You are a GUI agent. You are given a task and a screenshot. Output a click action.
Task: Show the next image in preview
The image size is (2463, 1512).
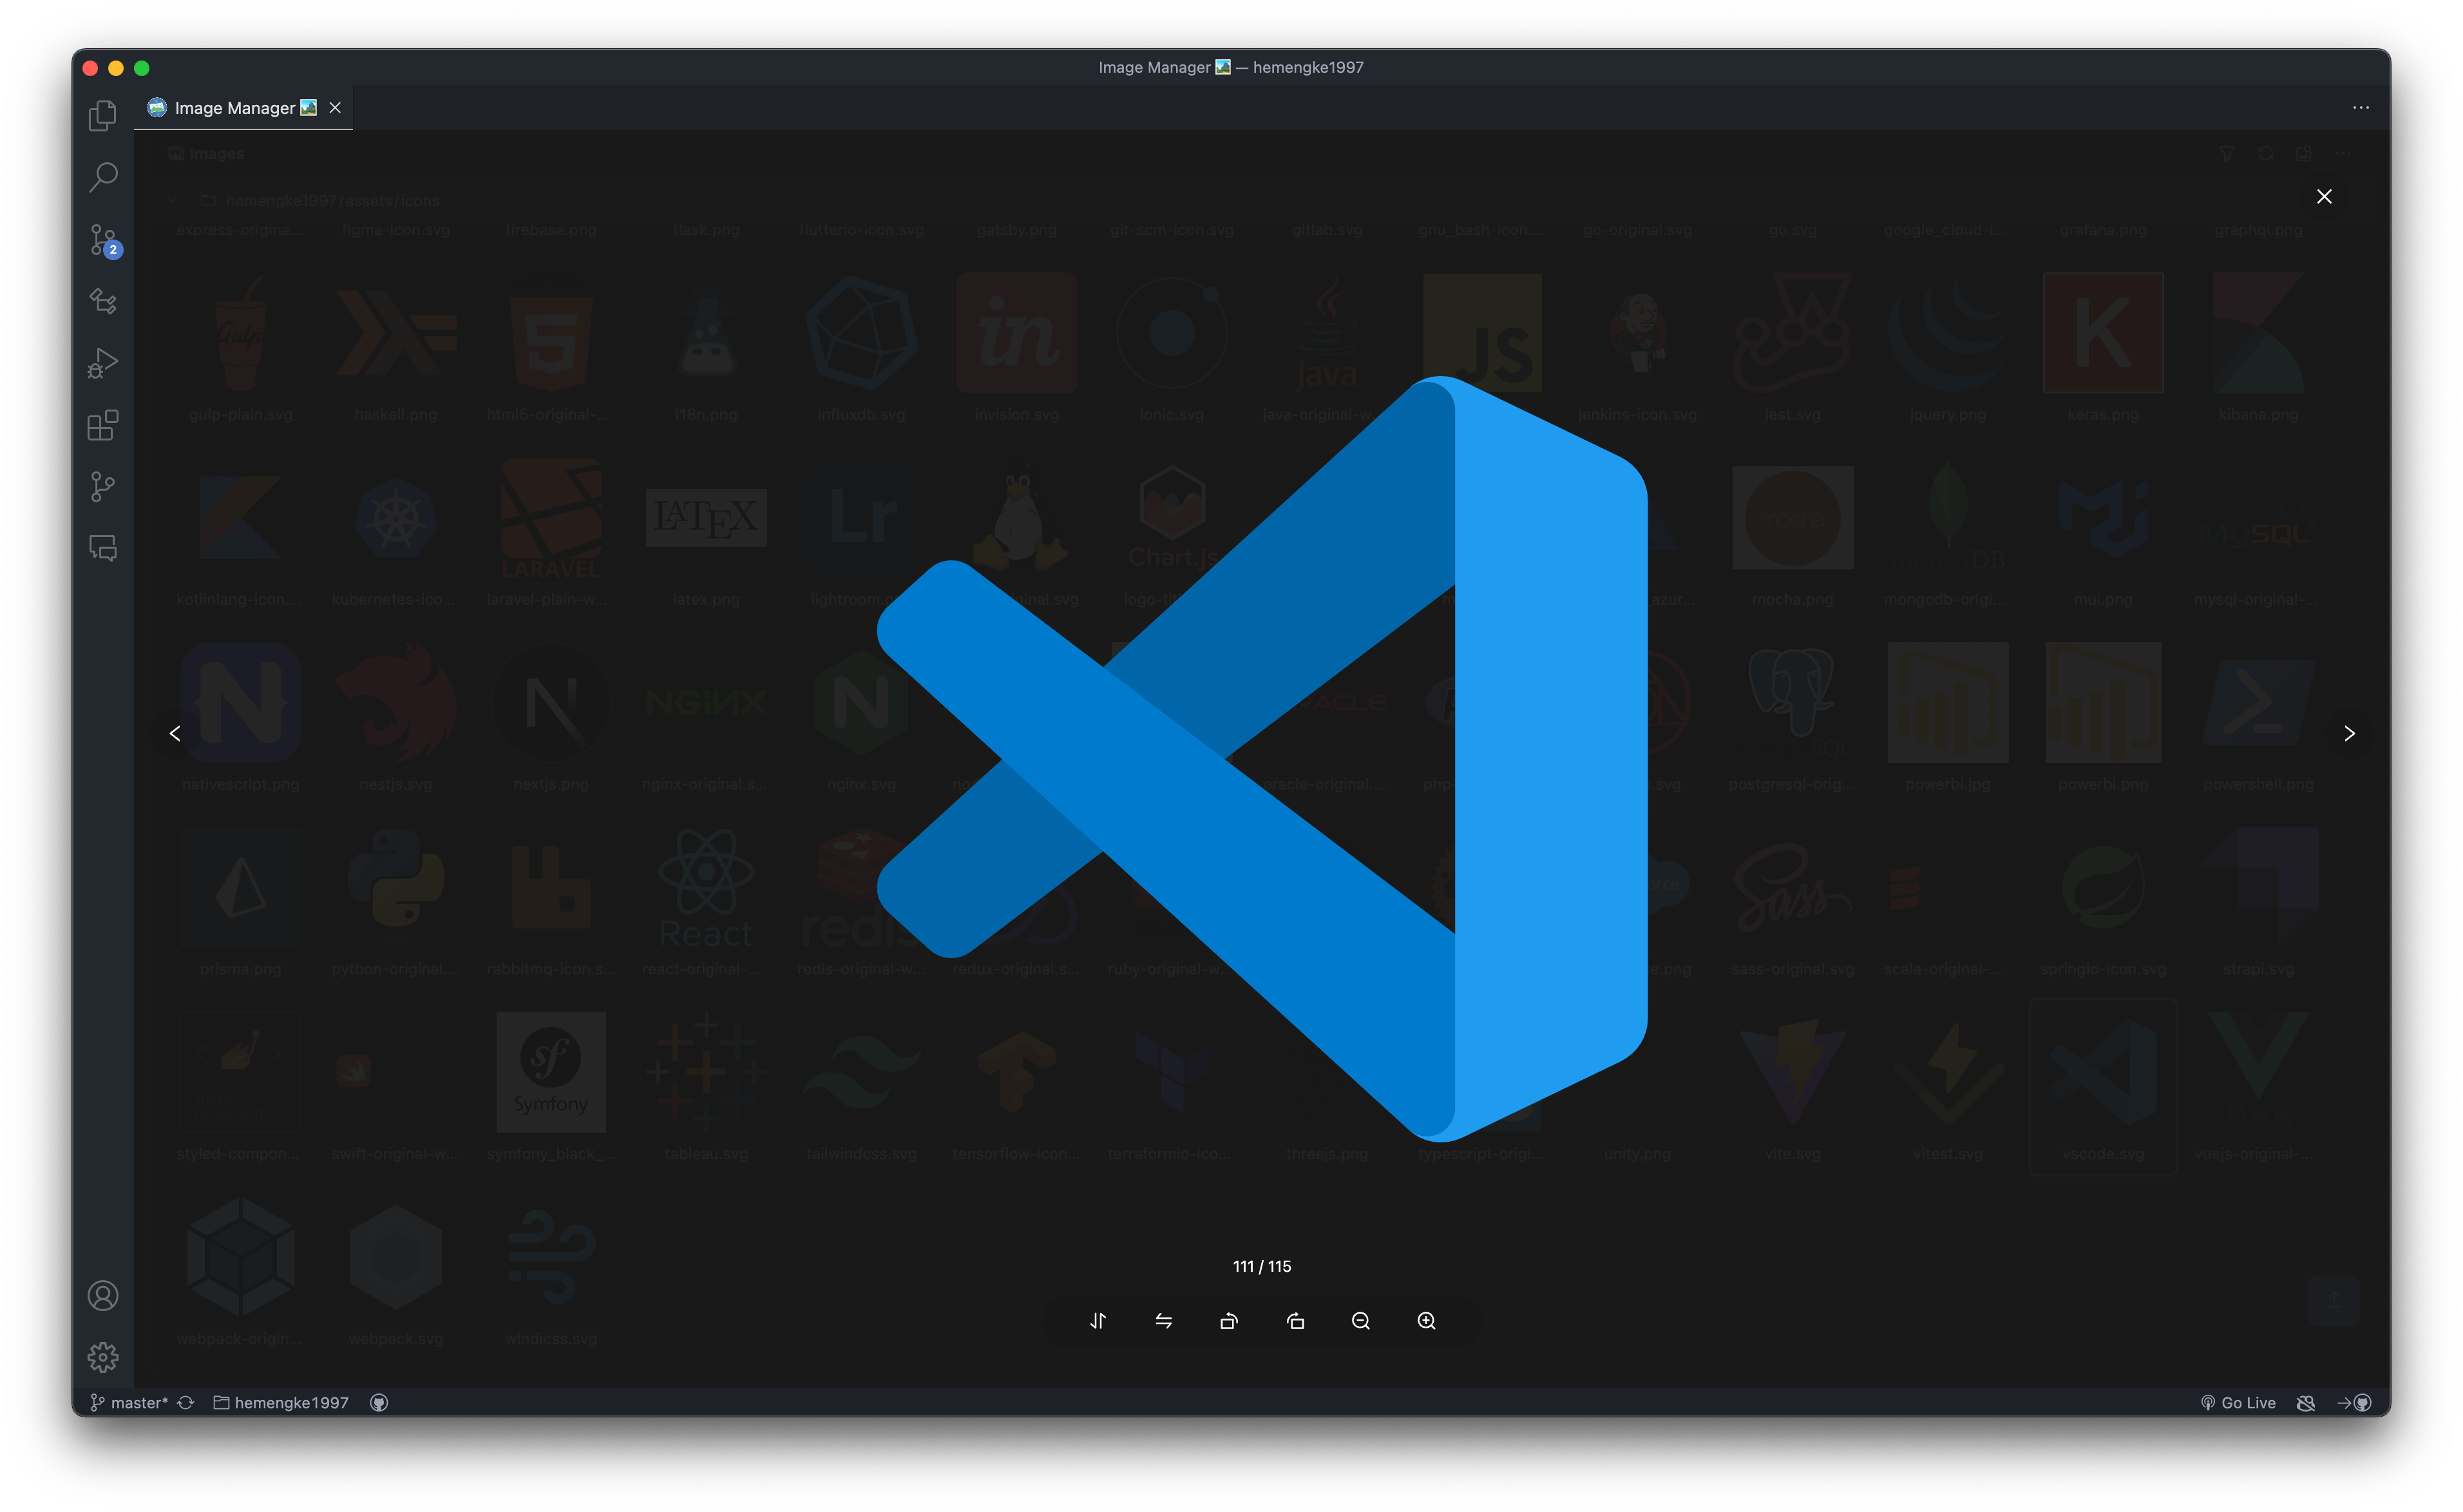point(2349,733)
